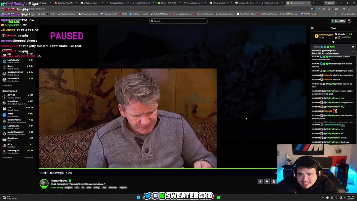Switch to Weingarten, Reid browser tab
Image resolution: width=357 pixels, height=201 pixels.
point(221,3)
